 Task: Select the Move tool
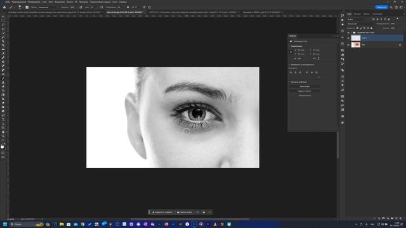point(3,16)
